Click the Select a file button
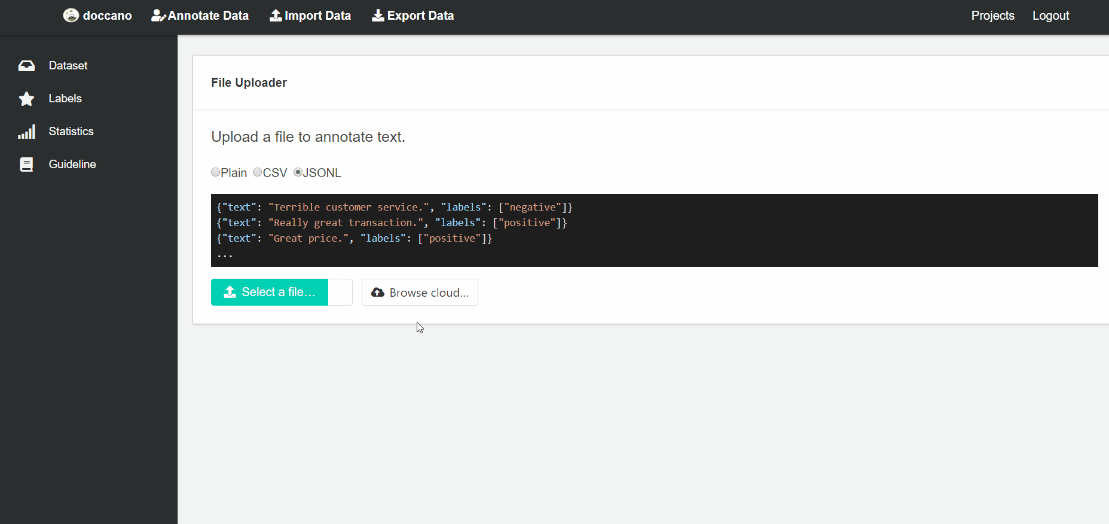 pos(270,292)
